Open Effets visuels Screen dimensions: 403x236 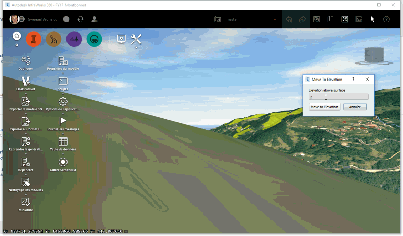click(26, 81)
